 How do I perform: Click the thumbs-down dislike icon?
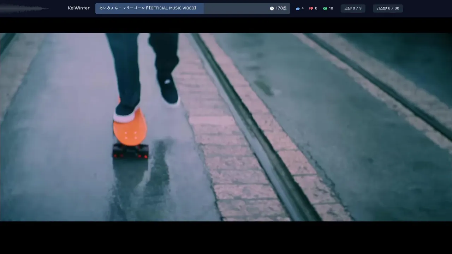click(311, 8)
